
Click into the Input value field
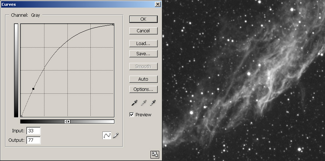point(33,131)
